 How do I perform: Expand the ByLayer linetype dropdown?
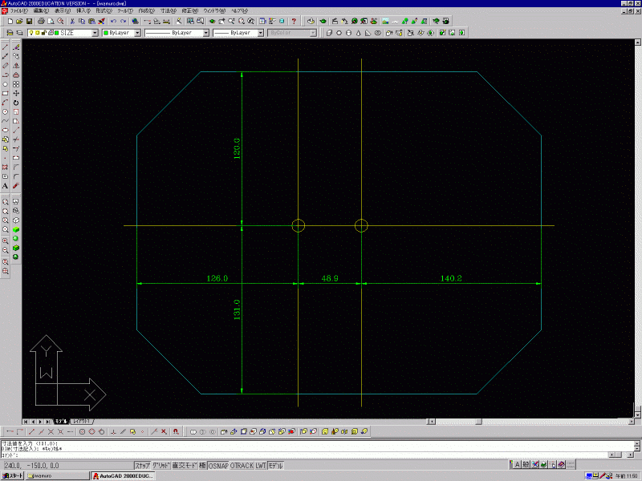click(205, 34)
